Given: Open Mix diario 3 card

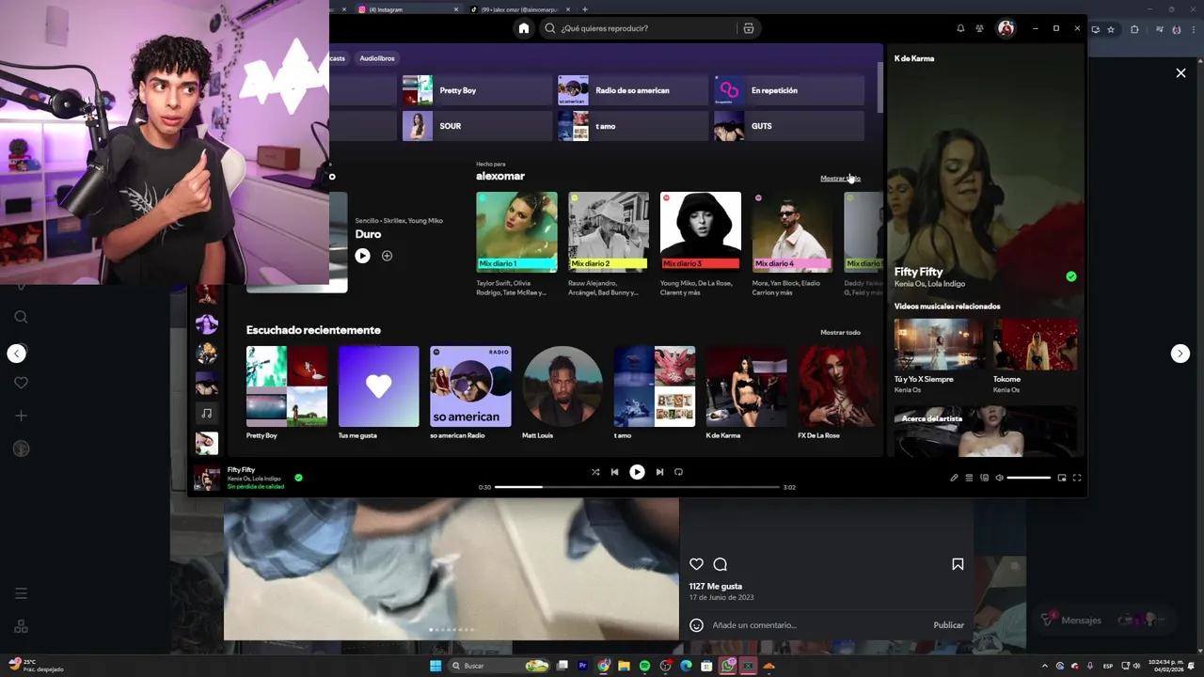Looking at the screenshot, I should click(x=701, y=244).
